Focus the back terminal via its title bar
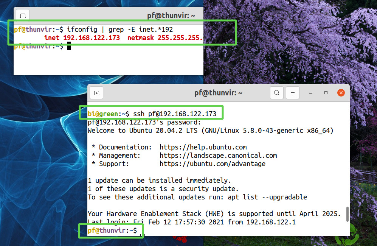 (x=171, y=16)
